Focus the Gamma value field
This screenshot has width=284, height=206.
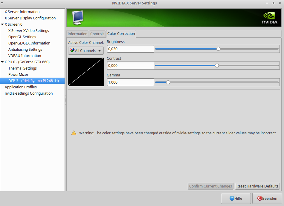click(130, 82)
